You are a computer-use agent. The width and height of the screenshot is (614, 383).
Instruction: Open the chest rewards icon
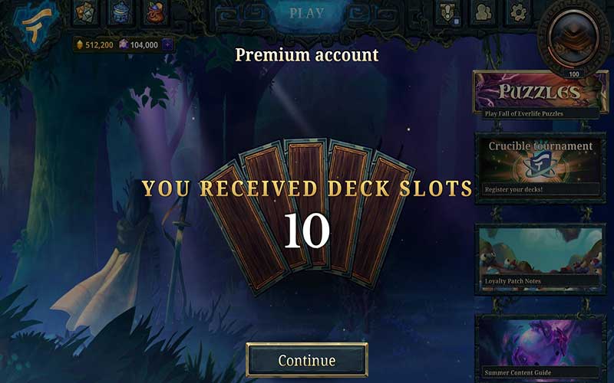pyautogui.click(x=120, y=12)
